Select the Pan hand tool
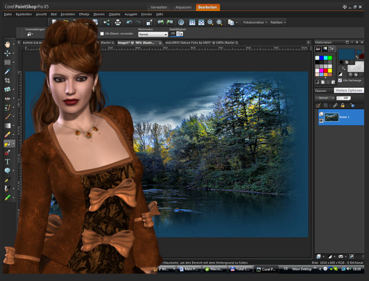The image size is (369, 281). 8,44
